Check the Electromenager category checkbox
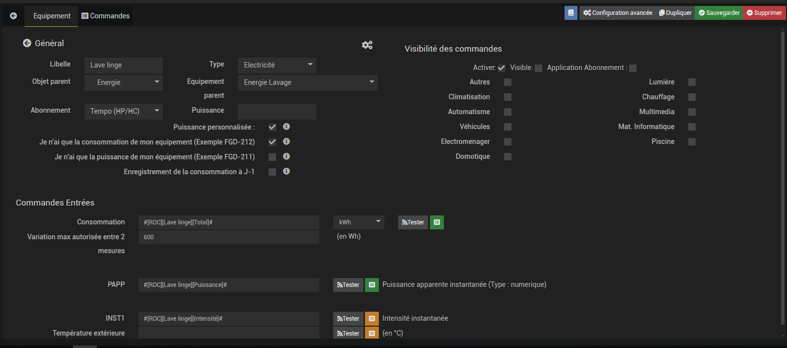 (x=507, y=142)
